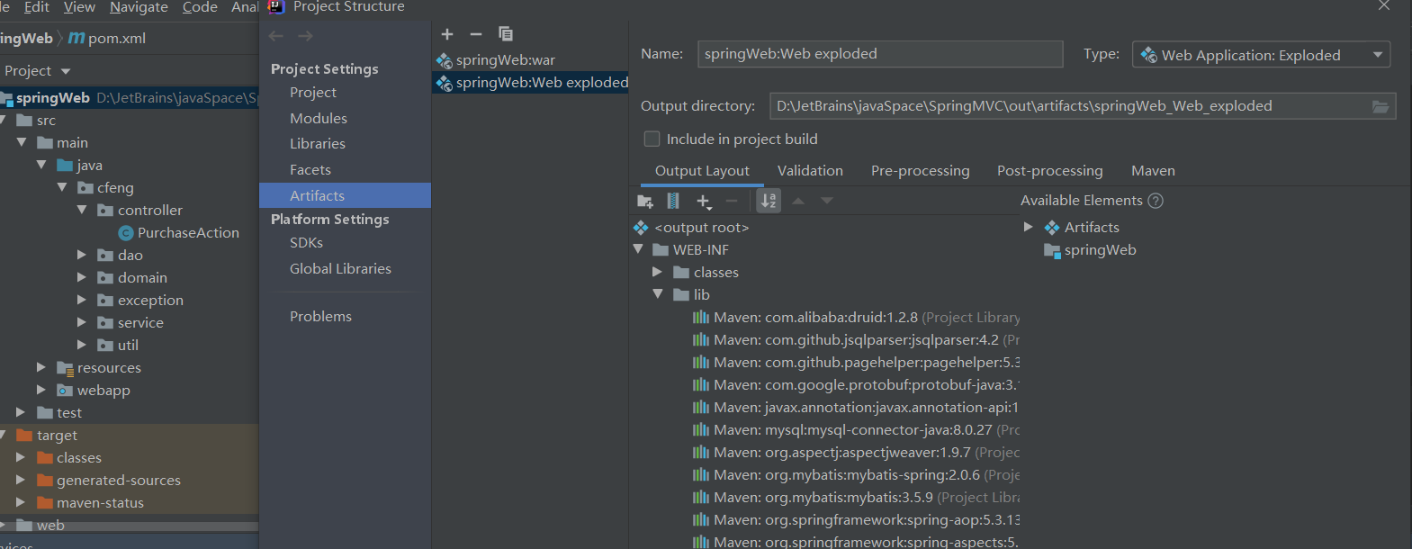The image size is (1412, 549).
Task: Select SDKs in Platform Settings
Action: (306, 243)
